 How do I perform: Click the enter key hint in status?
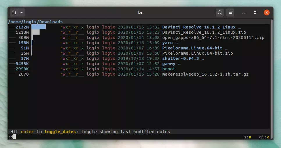27,132
